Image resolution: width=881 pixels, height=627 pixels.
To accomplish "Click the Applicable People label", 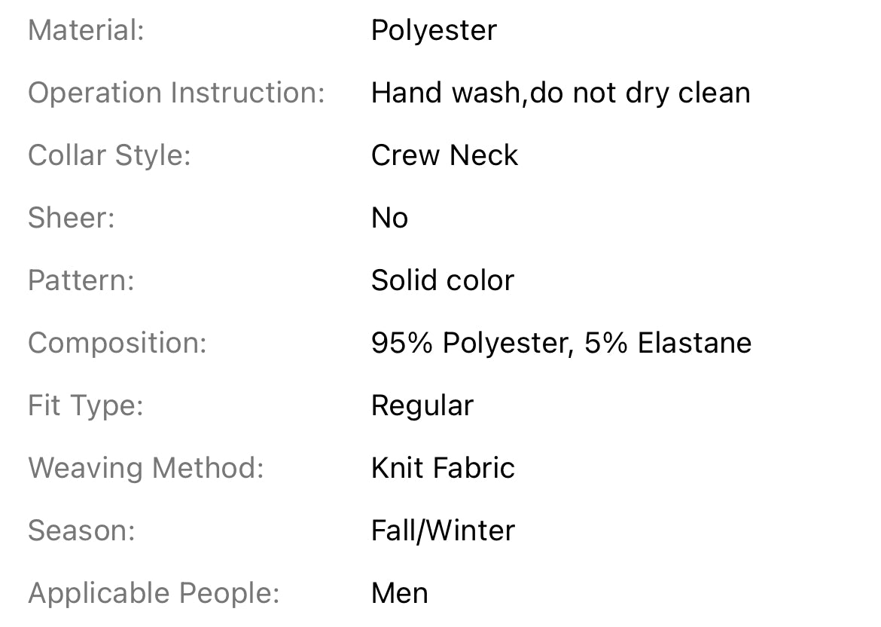I will pos(154,594).
